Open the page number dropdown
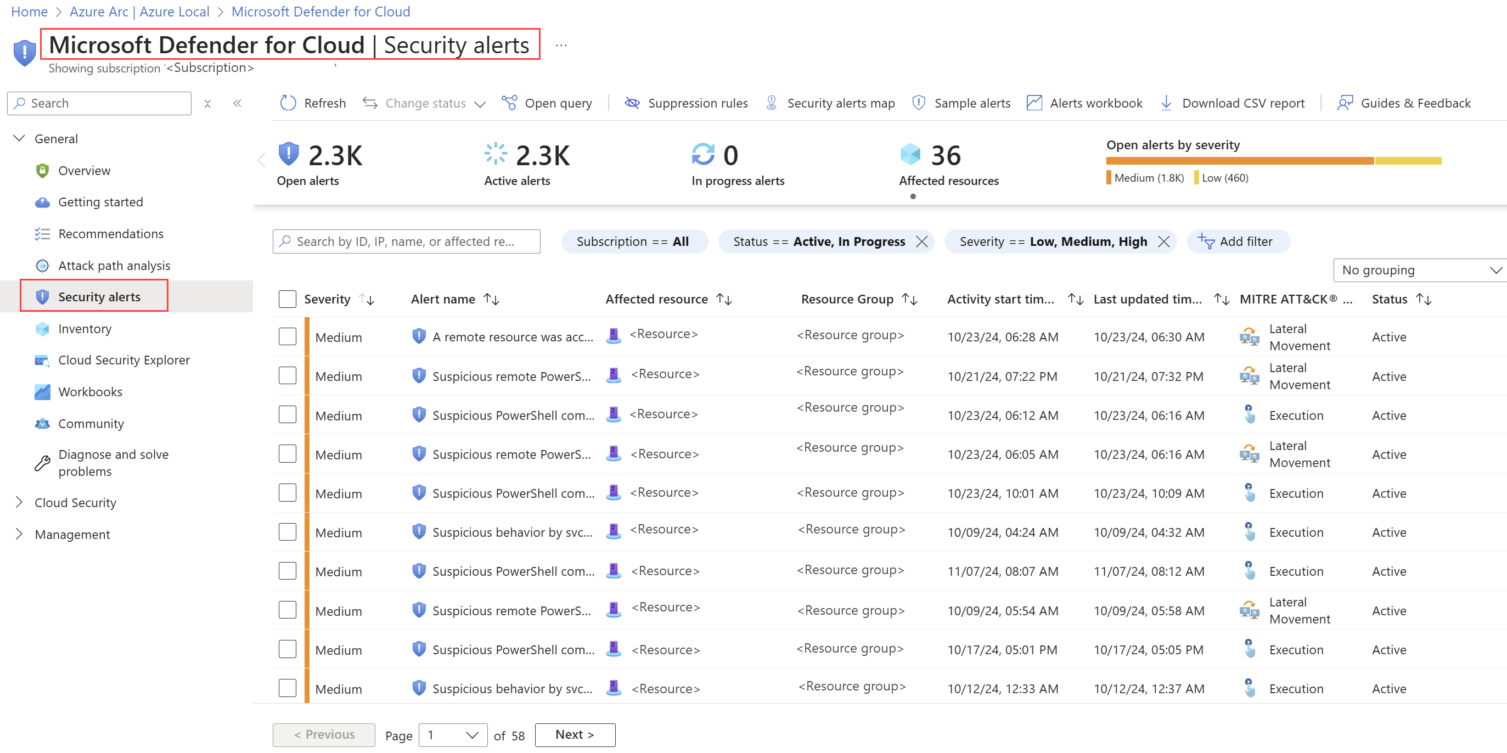 coord(453,735)
